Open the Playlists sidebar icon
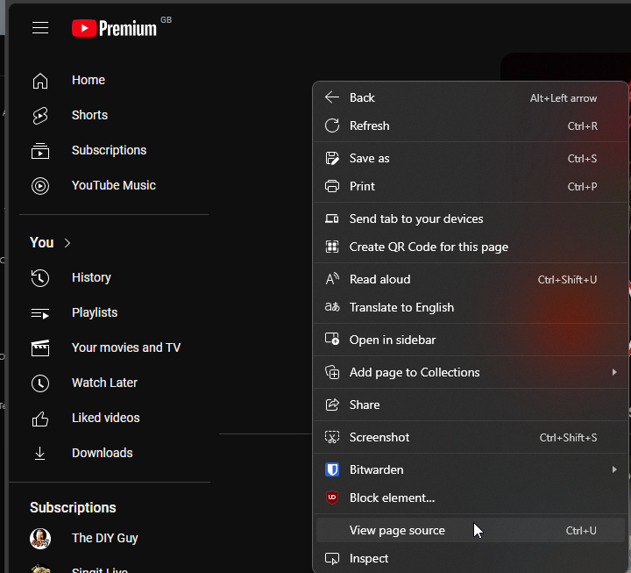This screenshot has height=573, width=631. coord(40,312)
